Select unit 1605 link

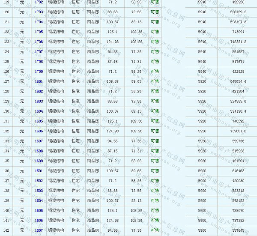click(x=39, y=121)
